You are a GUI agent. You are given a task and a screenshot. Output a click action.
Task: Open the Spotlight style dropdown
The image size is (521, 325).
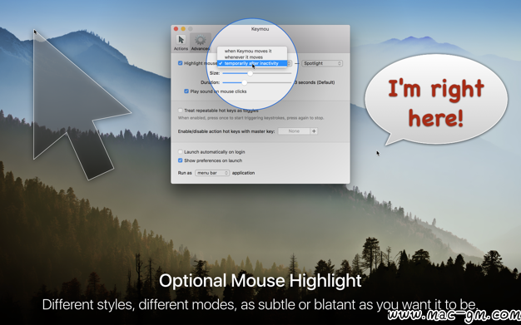point(322,63)
